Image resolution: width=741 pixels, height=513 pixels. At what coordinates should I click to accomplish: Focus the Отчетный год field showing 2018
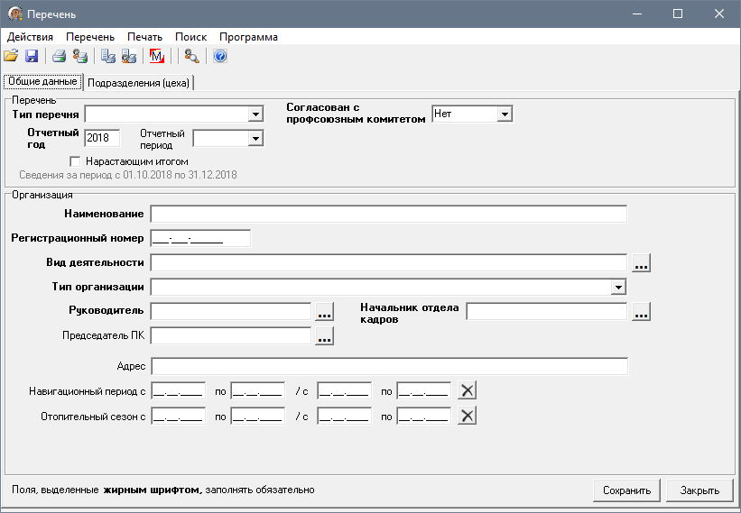click(x=102, y=138)
